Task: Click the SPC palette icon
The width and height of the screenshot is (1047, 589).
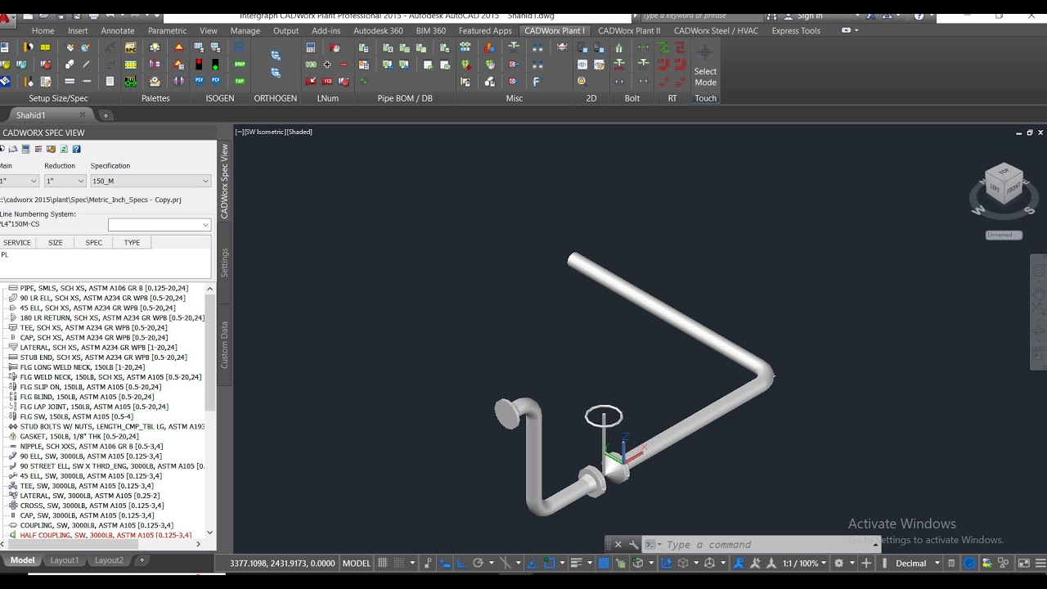Action: 131,47
